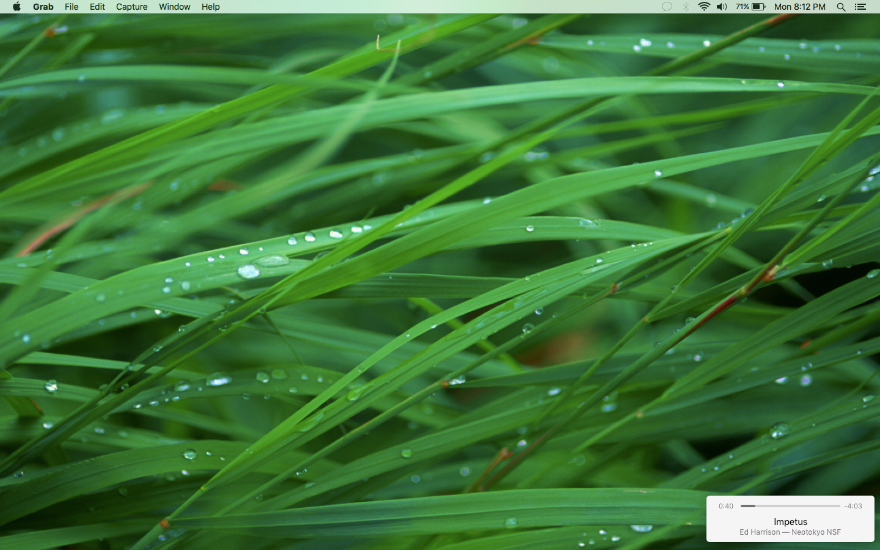
Task: Open the Apple menu
Action: pyautogui.click(x=16, y=7)
